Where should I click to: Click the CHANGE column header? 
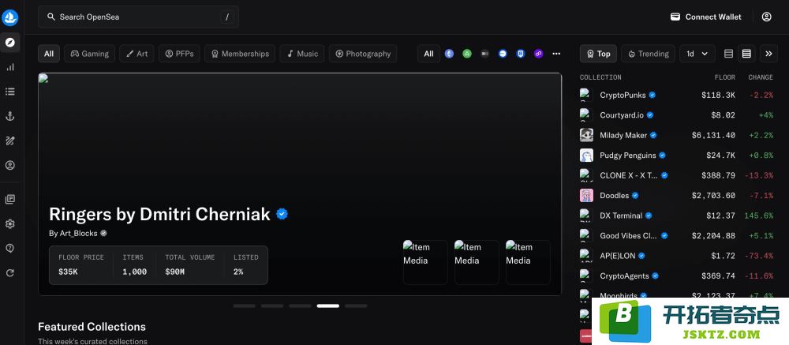[x=761, y=77]
